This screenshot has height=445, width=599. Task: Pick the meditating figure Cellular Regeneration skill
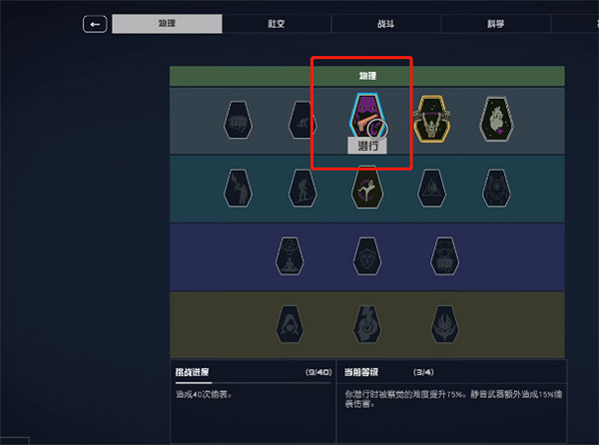(x=290, y=256)
